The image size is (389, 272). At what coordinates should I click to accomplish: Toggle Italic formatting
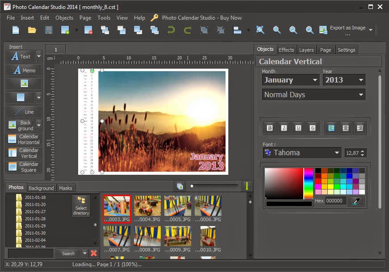(x=284, y=128)
